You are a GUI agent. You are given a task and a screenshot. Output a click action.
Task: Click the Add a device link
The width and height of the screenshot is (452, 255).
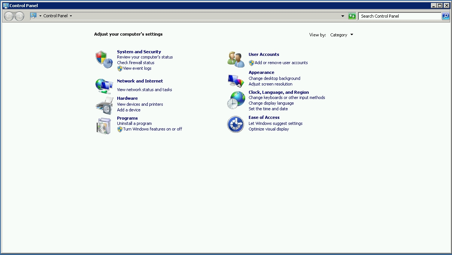(x=129, y=110)
